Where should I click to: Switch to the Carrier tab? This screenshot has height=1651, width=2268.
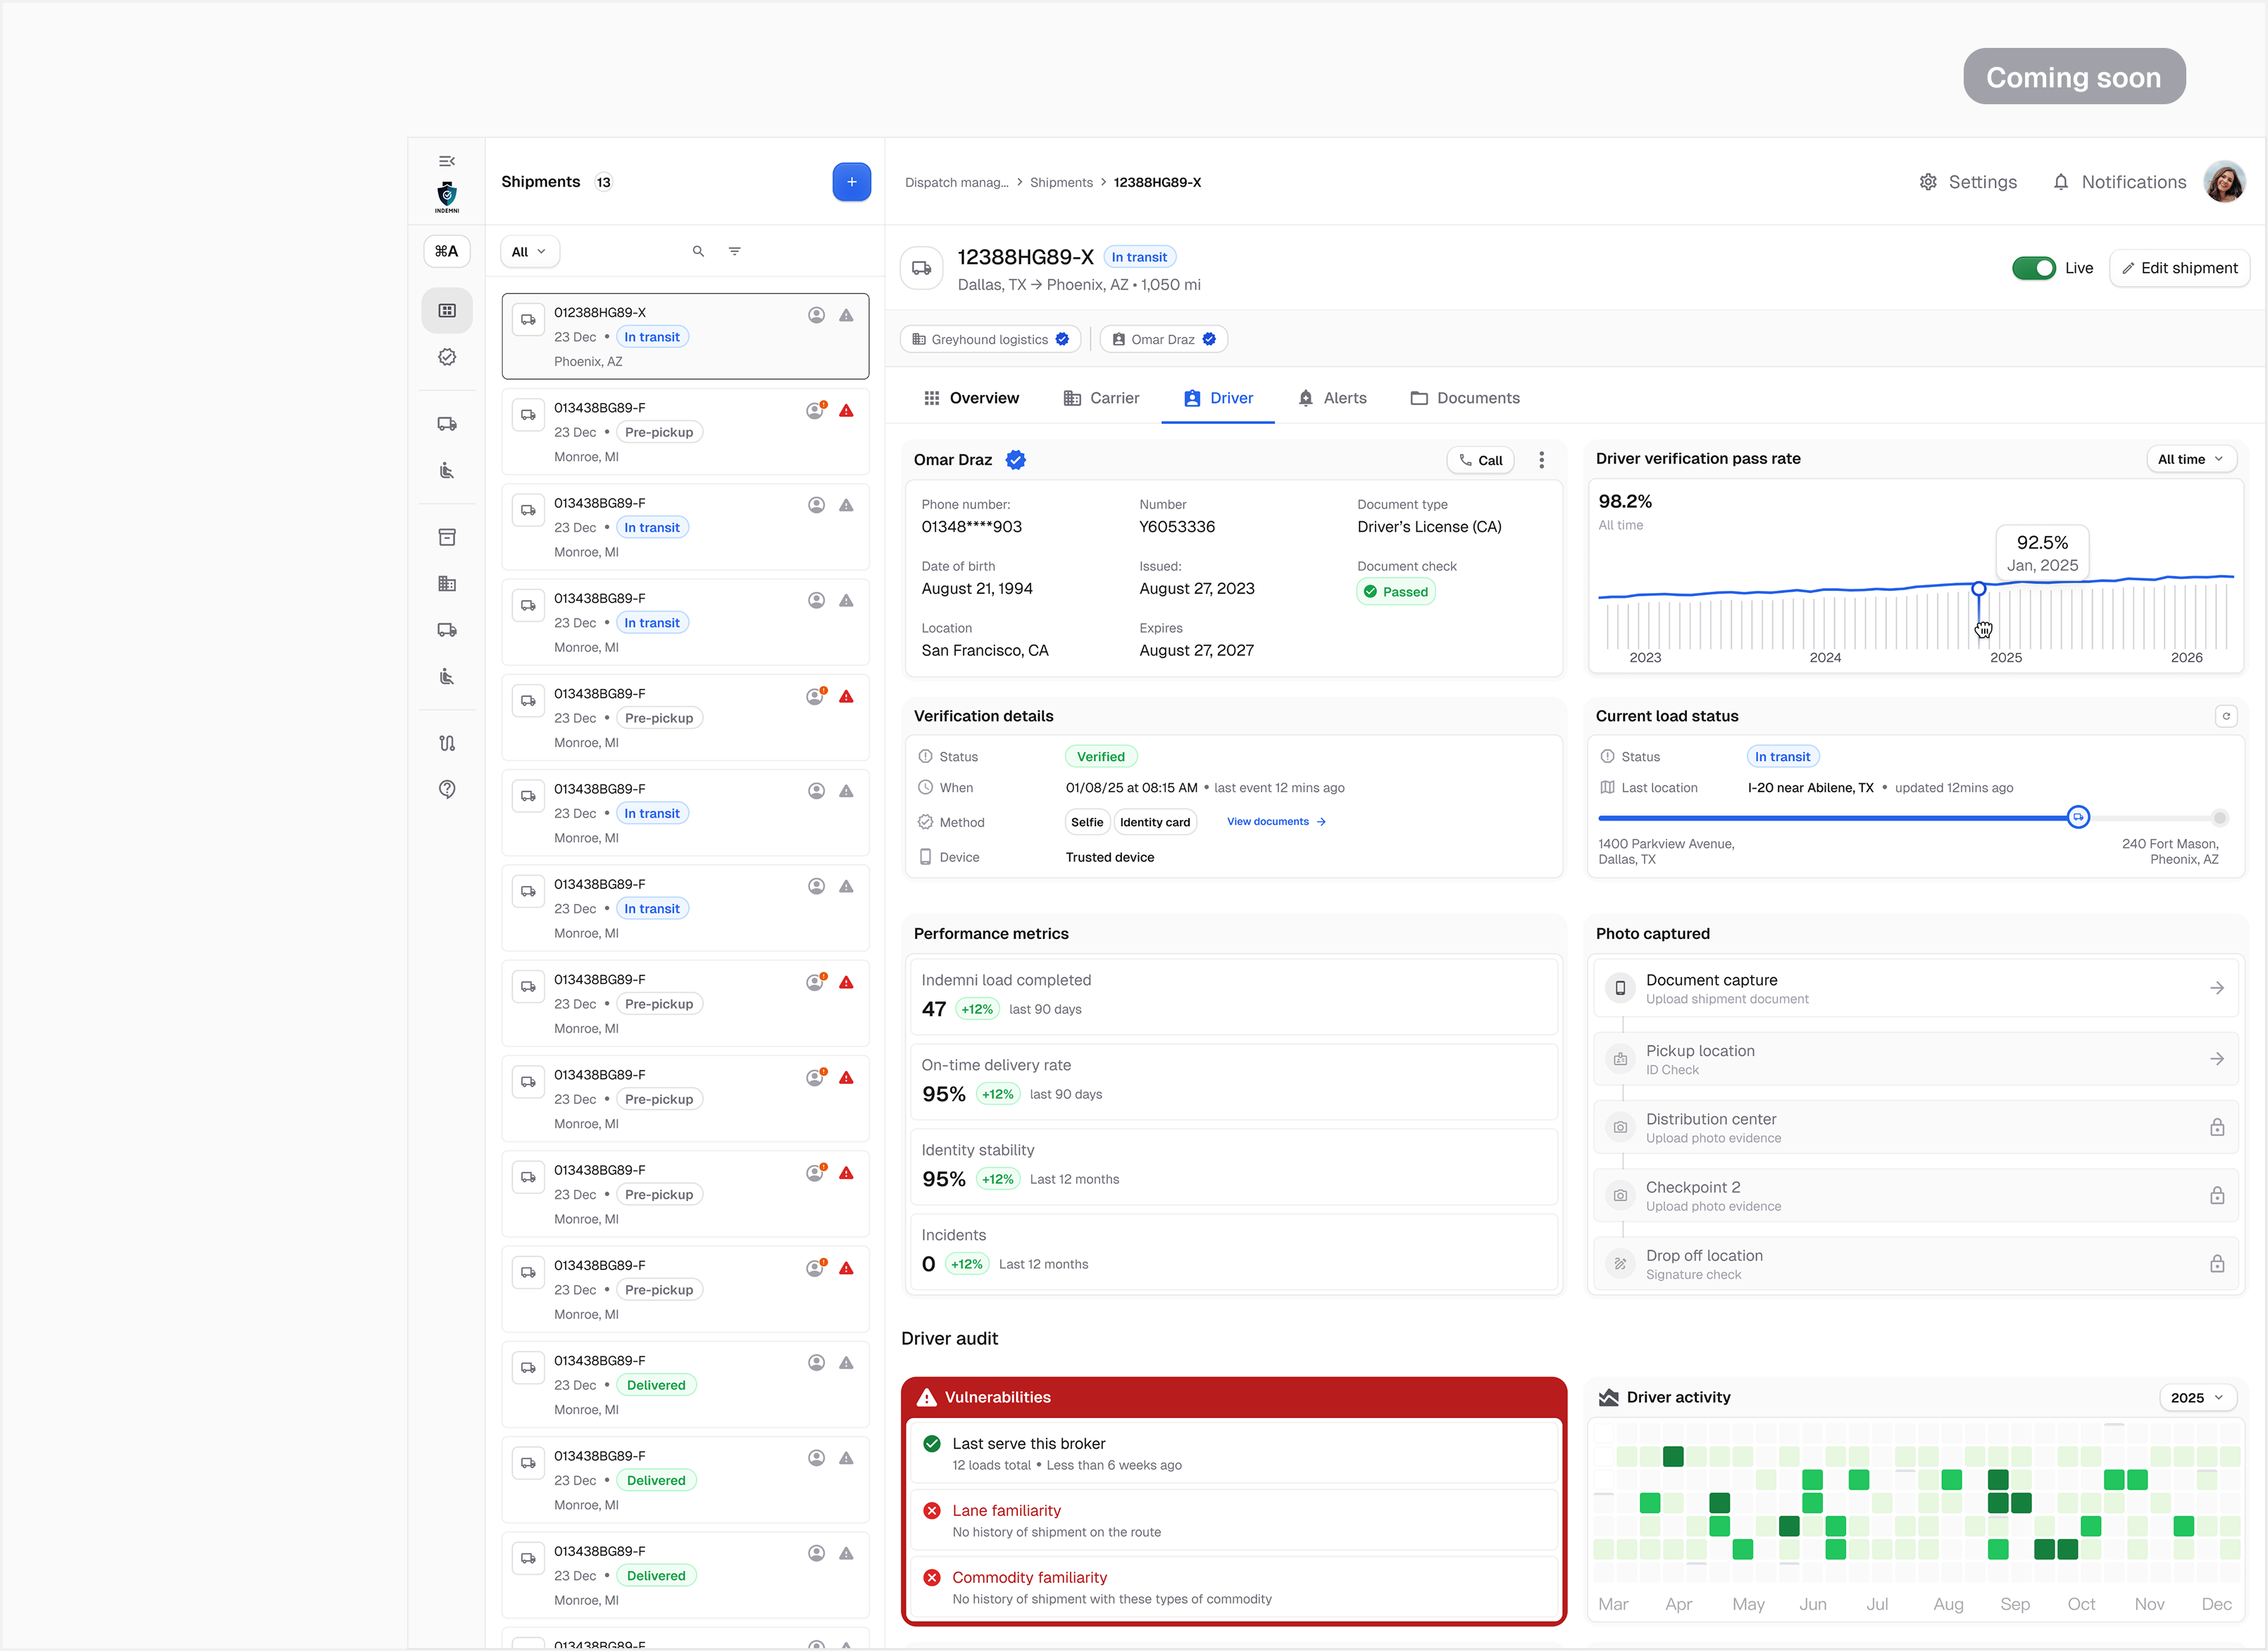click(1101, 398)
